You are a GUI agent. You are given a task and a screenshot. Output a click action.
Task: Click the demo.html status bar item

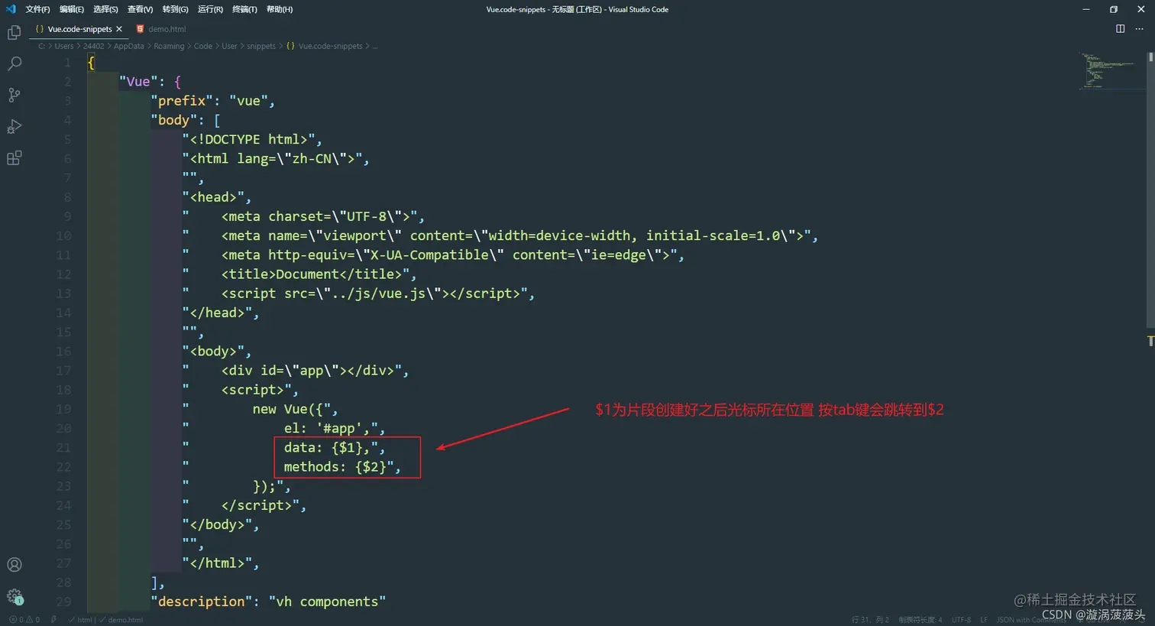[121, 620]
